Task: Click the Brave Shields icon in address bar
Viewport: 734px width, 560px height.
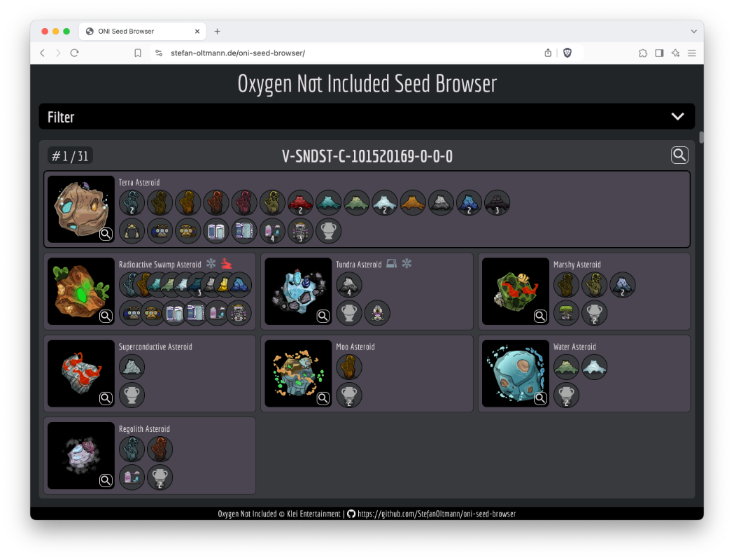Action: pos(567,53)
